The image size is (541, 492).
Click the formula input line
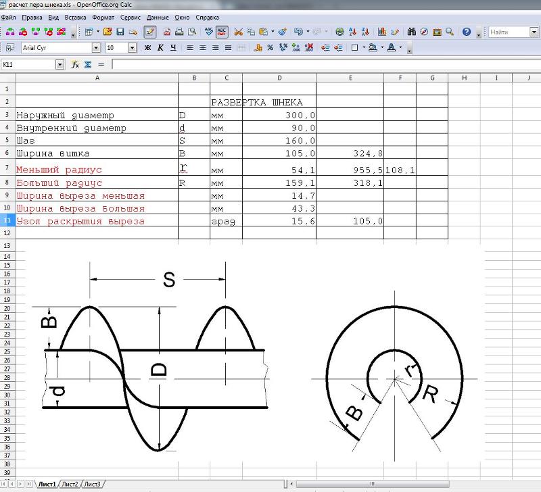(x=326, y=64)
